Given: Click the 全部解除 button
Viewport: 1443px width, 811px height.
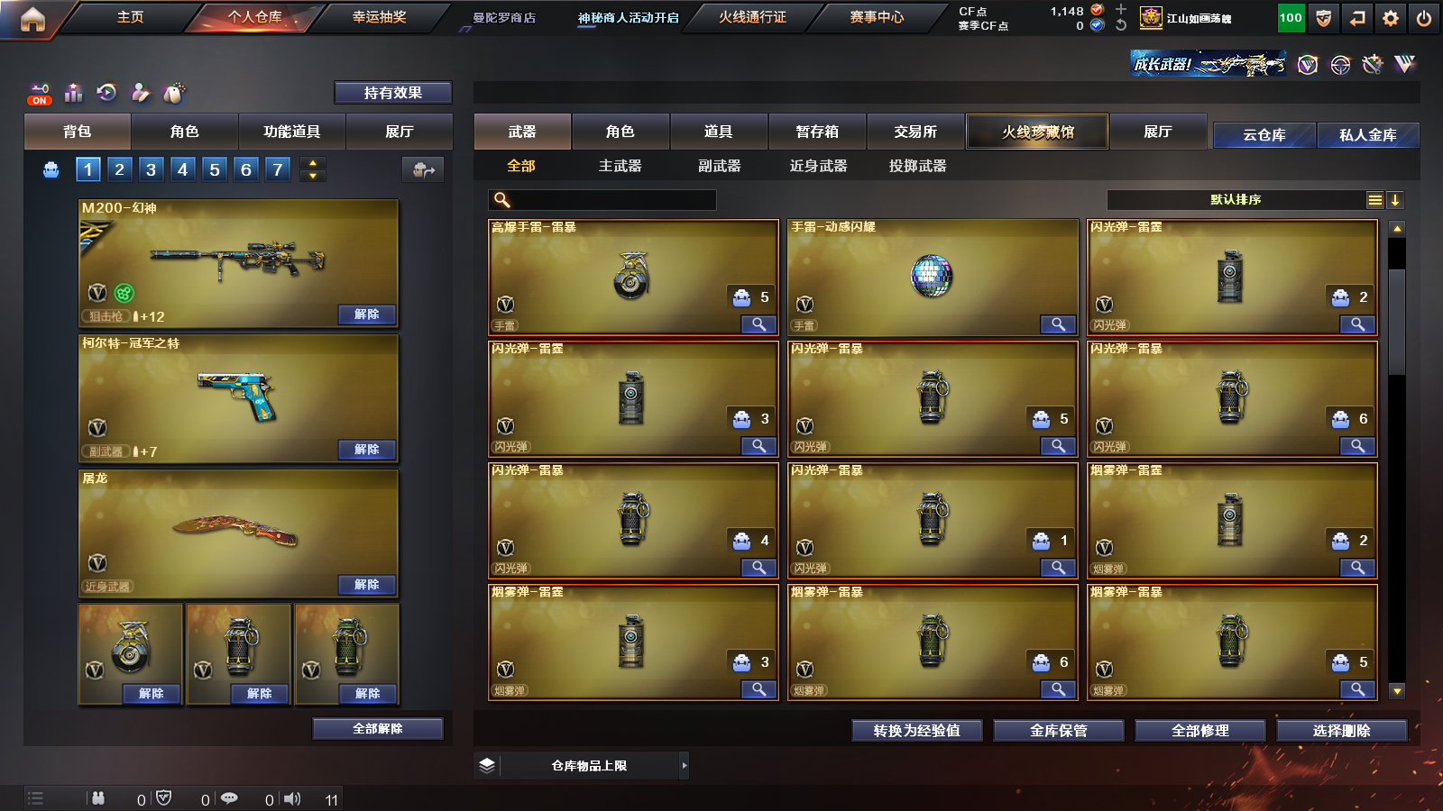Looking at the screenshot, I should [x=378, y=729].
